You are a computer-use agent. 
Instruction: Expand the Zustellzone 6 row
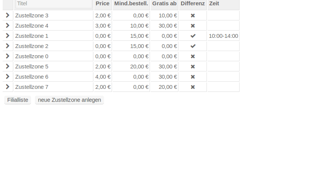[8, 77]
